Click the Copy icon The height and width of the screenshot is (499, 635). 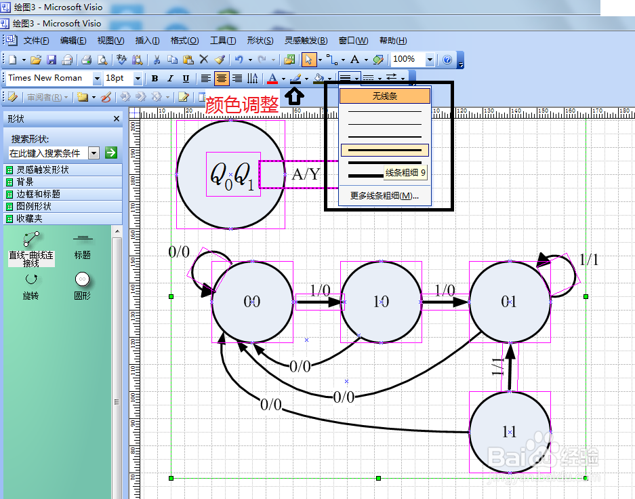[172, 60]
